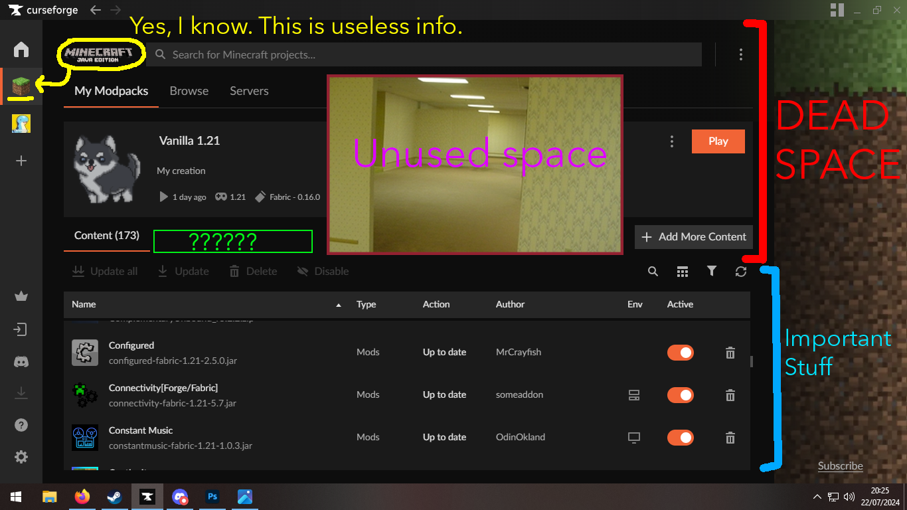
Task: Open the three-dot menu beside the Play button
Action: click(672, 141)
